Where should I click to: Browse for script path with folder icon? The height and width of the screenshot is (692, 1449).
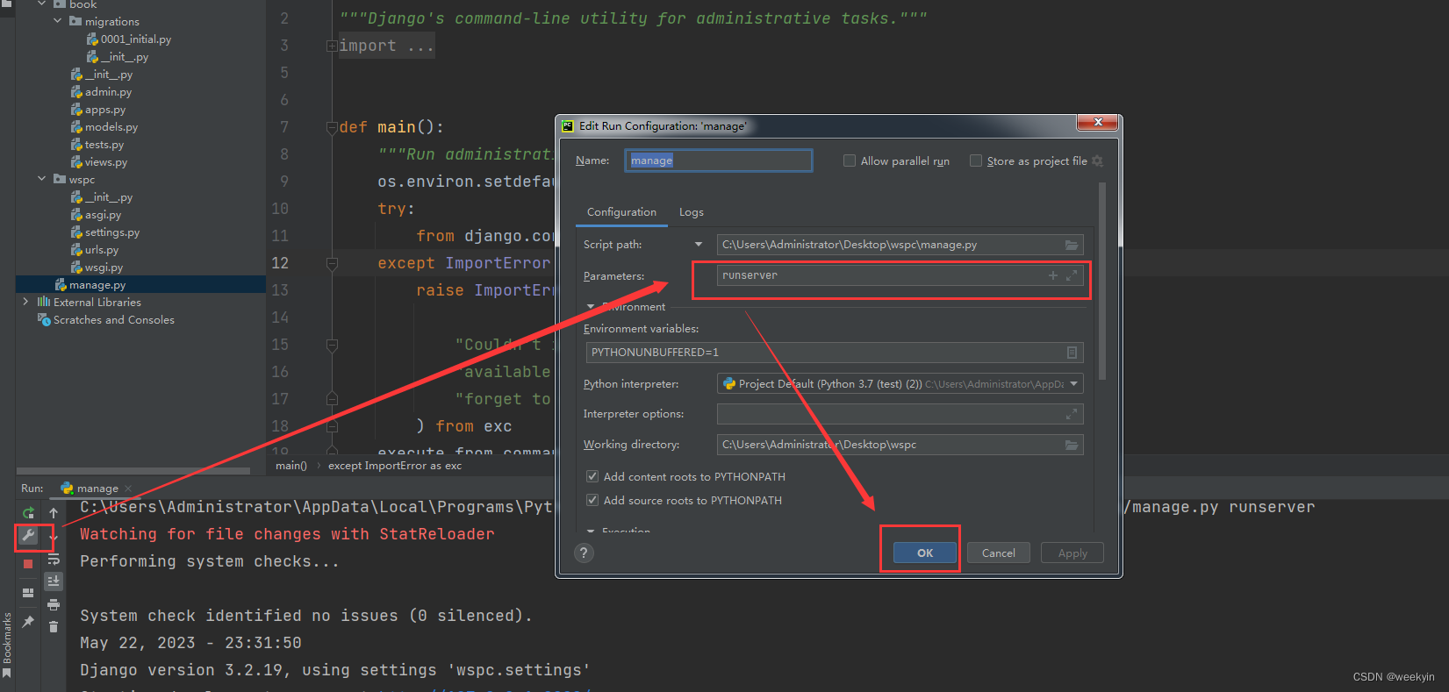click(1072, 245)
